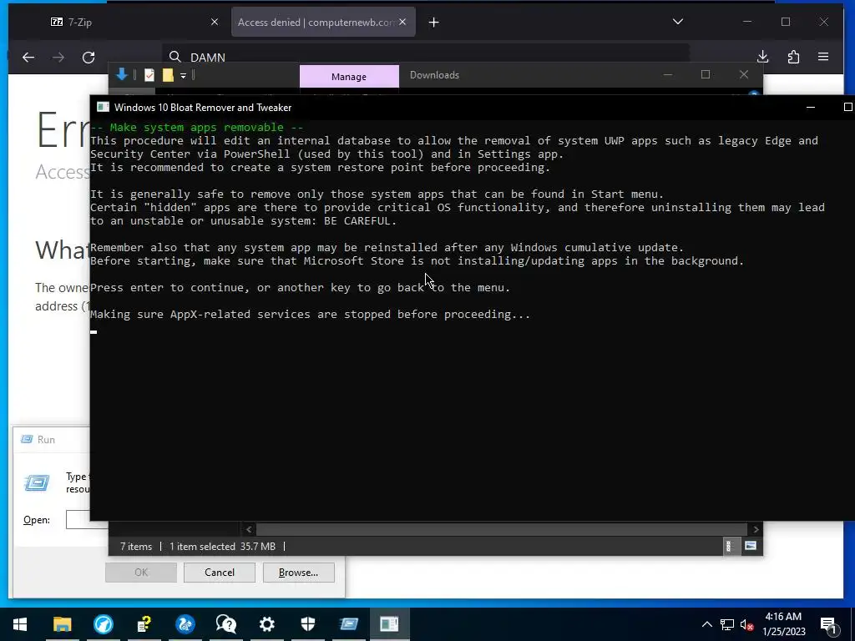Click the network tray icon
Screen dimensions: 855x641
coord(727,624)
